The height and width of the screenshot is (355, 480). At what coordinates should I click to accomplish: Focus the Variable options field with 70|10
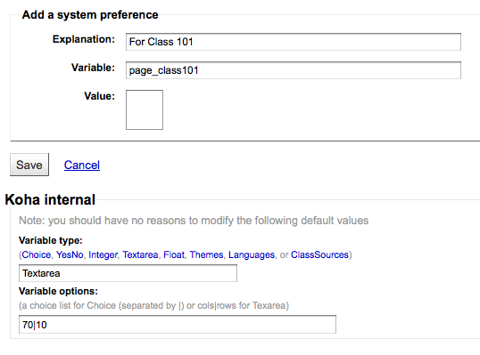(178, 325)
